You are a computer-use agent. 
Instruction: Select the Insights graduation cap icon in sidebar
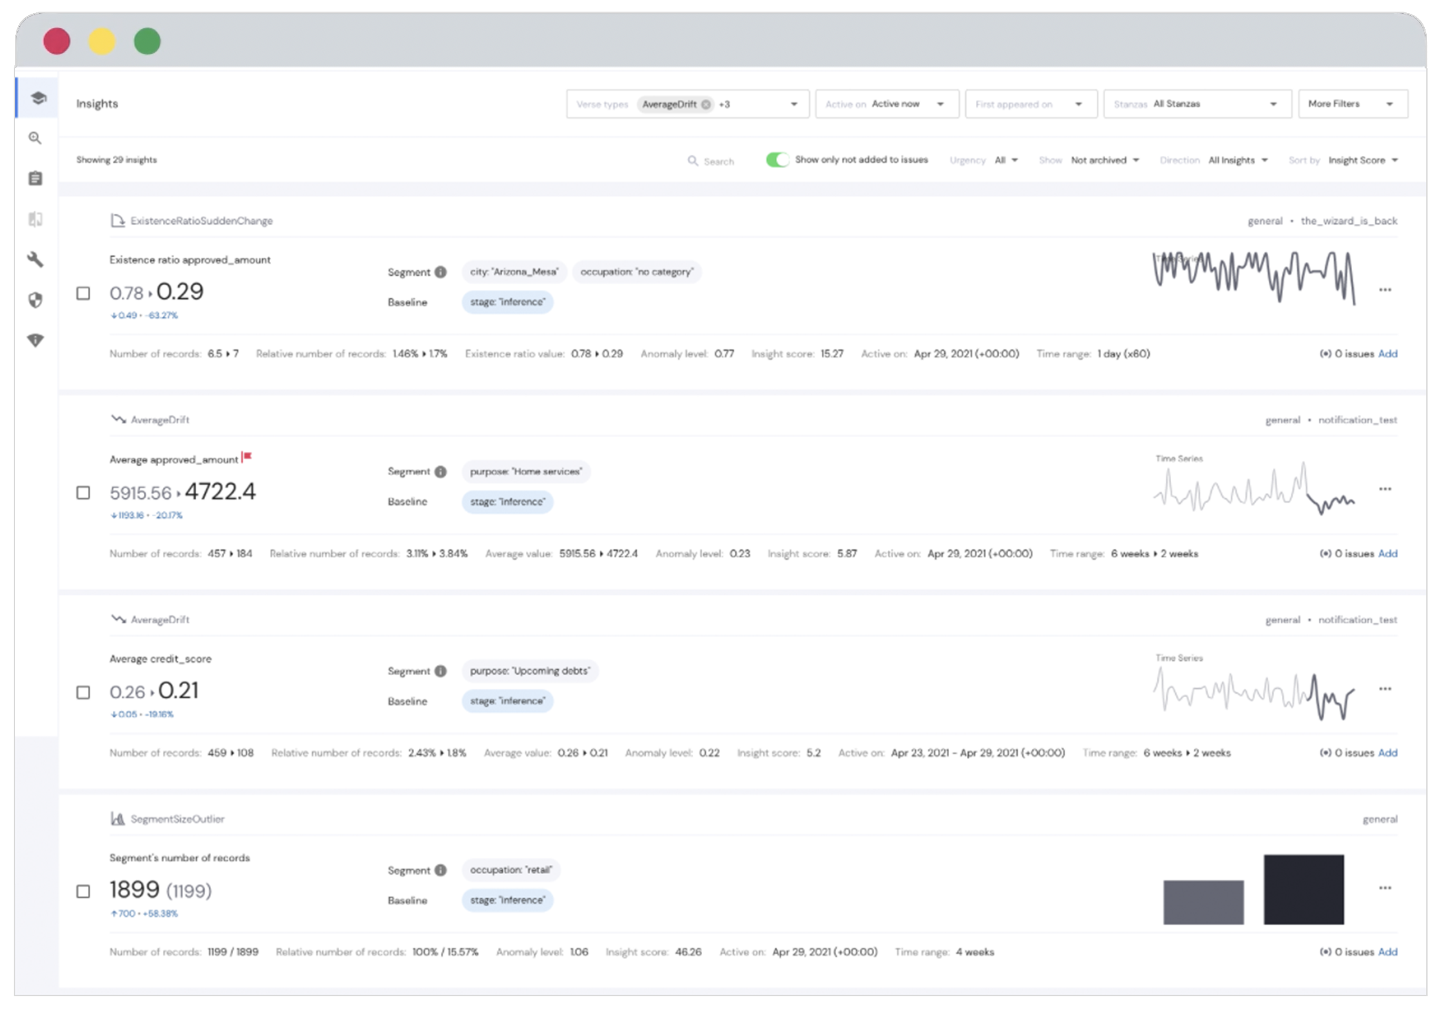pos(35,97)
